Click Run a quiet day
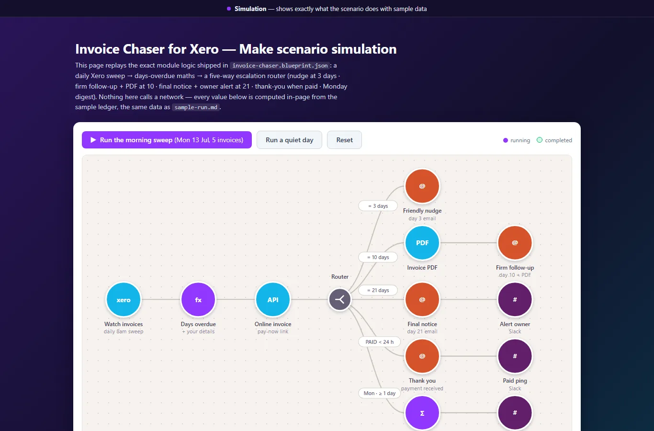The height and width of the screenshot is (431, 654). coord(289,140)
